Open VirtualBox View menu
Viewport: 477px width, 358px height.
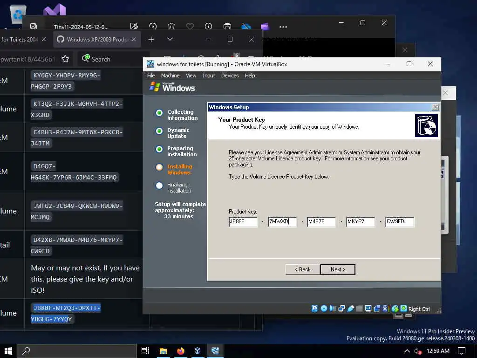coord(191,76)
